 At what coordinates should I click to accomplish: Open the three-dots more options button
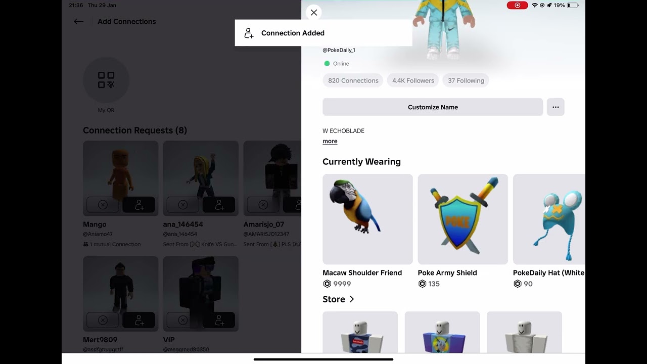coord(556,107)
